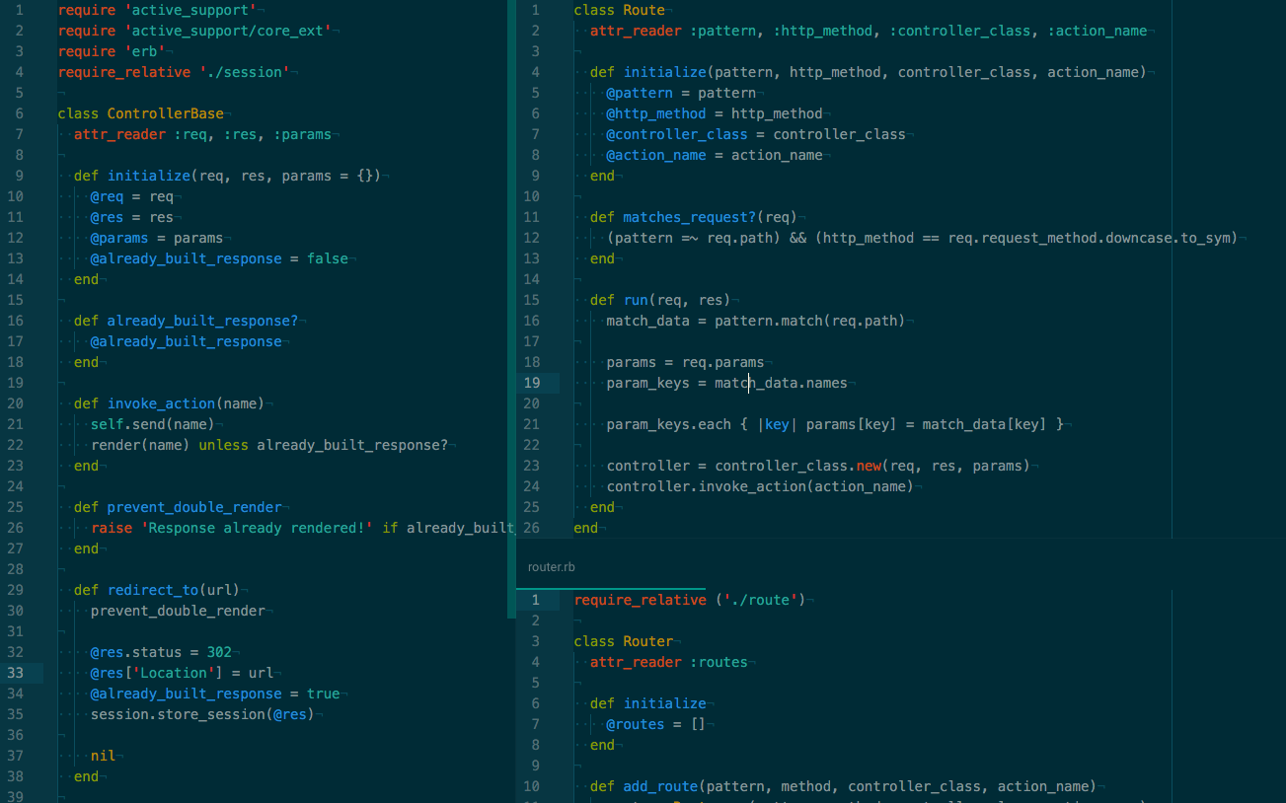Click the 'class Router' declaration
The image size is (1286, 803).
(623, 641)
